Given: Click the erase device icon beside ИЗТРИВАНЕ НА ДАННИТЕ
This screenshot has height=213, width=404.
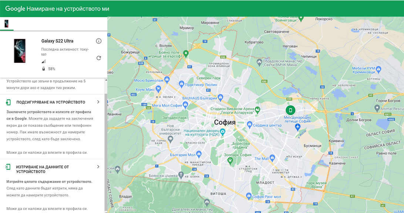Looking at the screenshot, I should click(x=8, y=167).
